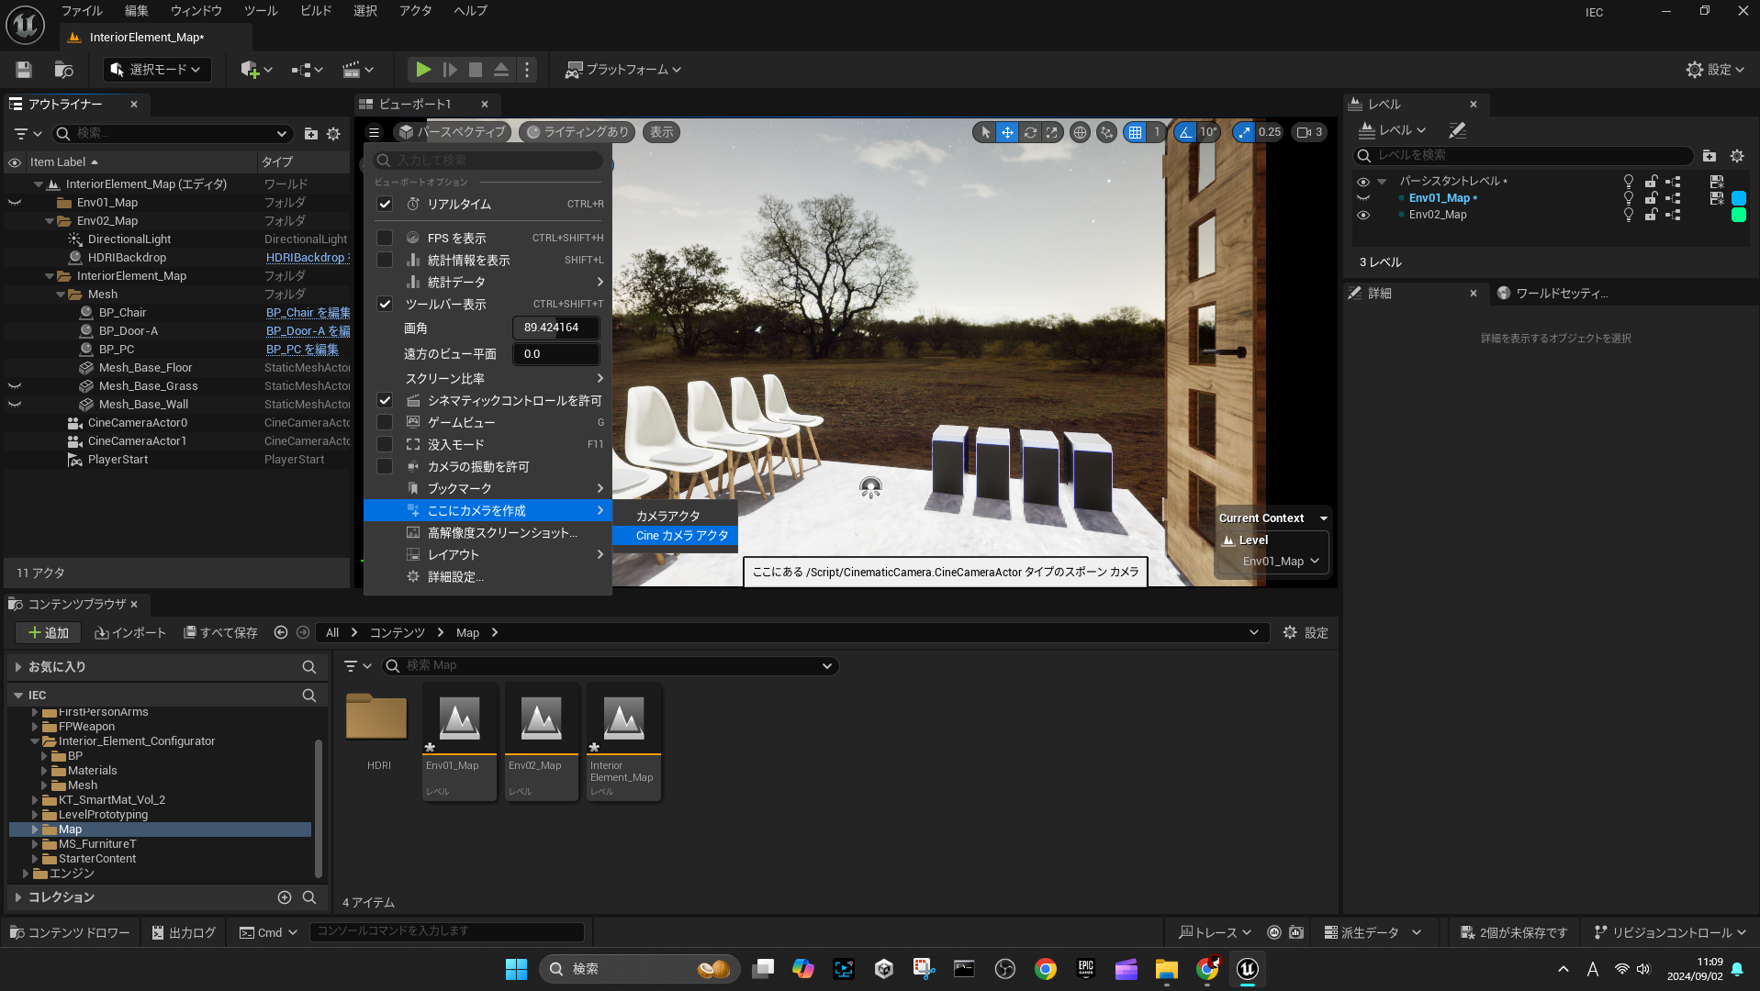
Task: Click the green Play button in toolbar
Action: (422, 70)
